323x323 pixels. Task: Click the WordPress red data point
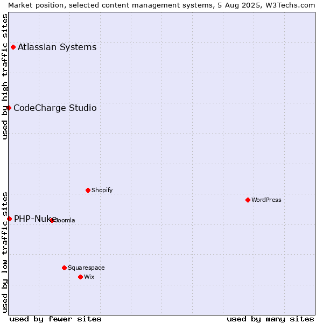coord(248,200)
